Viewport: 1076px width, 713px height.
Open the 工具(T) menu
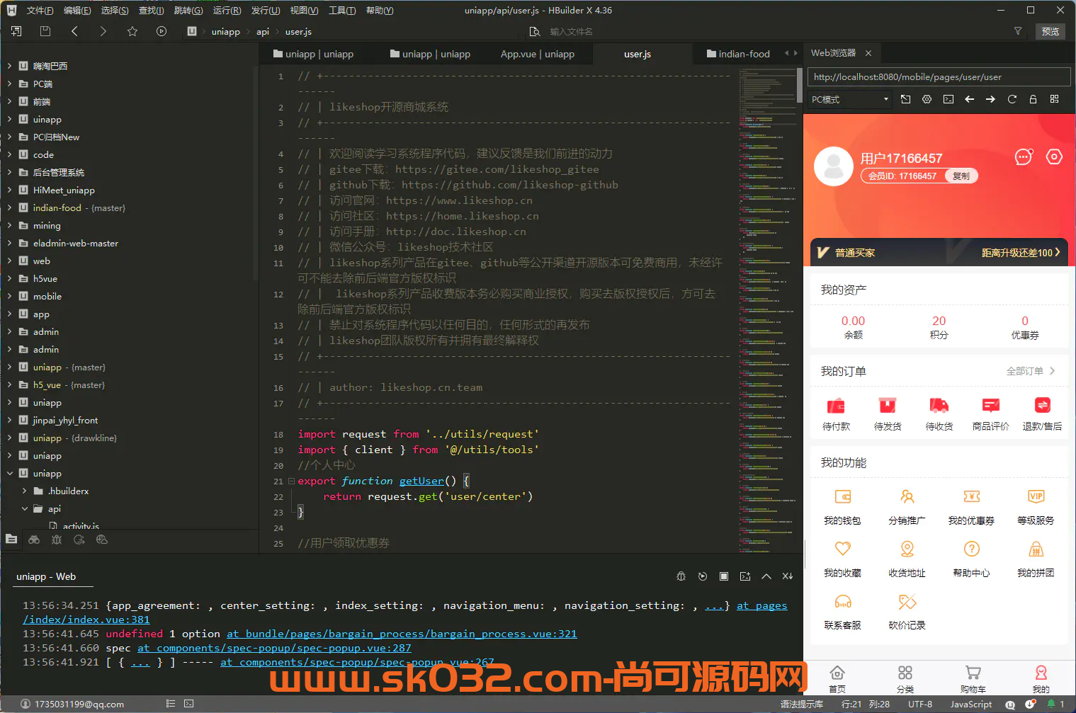(341, 10)
